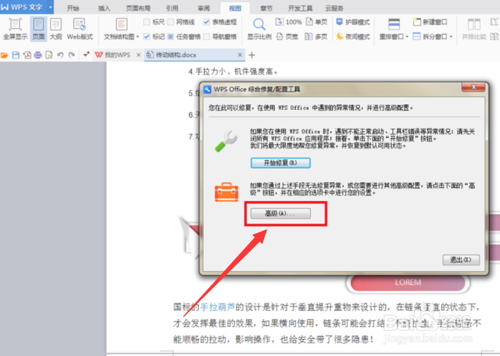Toggle the Navigation pane (导航窗格) checkbox
500x356 pixels.
click(207, 36)
